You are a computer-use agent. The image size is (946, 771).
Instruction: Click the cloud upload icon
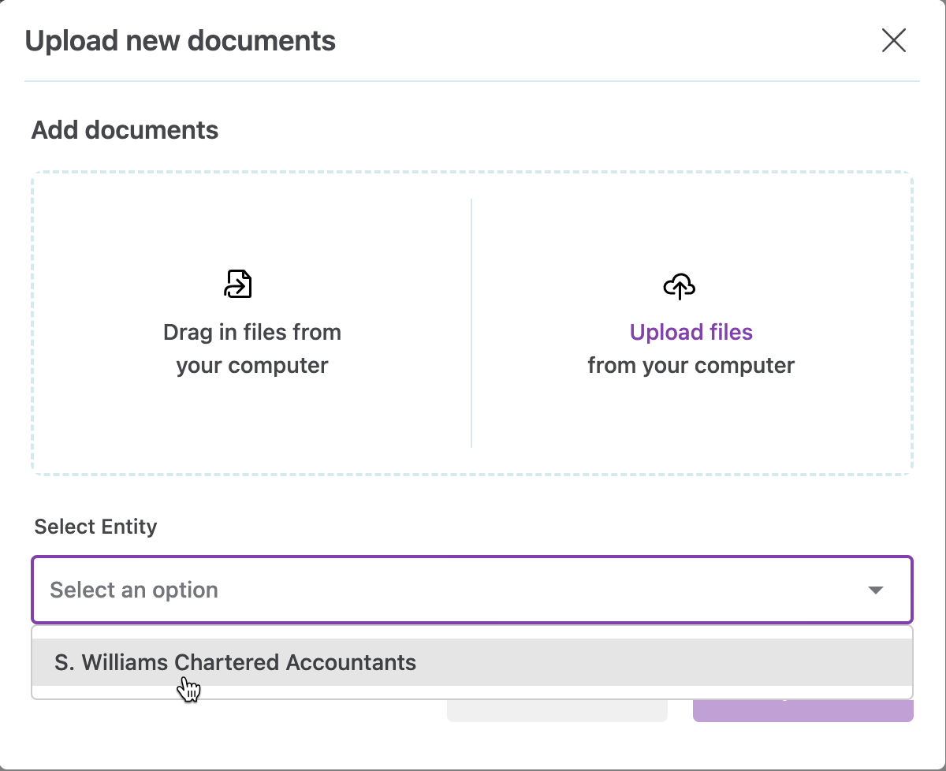[679, 286]
